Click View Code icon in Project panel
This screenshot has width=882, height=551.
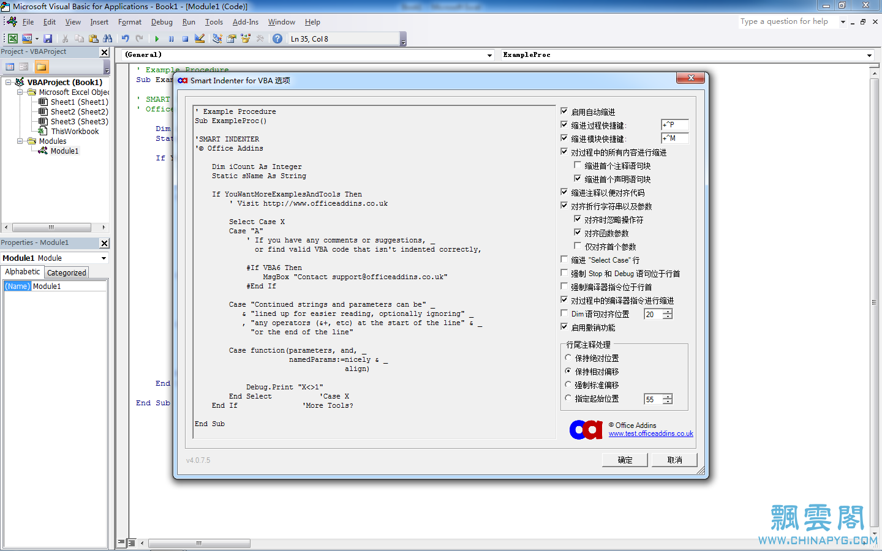pyautogui.click(x=10, y=67)
